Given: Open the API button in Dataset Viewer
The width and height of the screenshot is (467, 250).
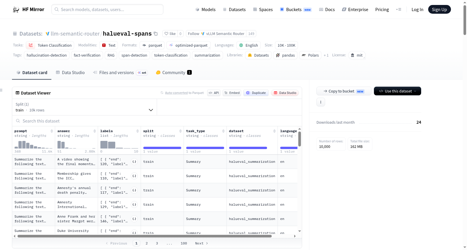Looking at the screenshot, I should click(214, 93).
